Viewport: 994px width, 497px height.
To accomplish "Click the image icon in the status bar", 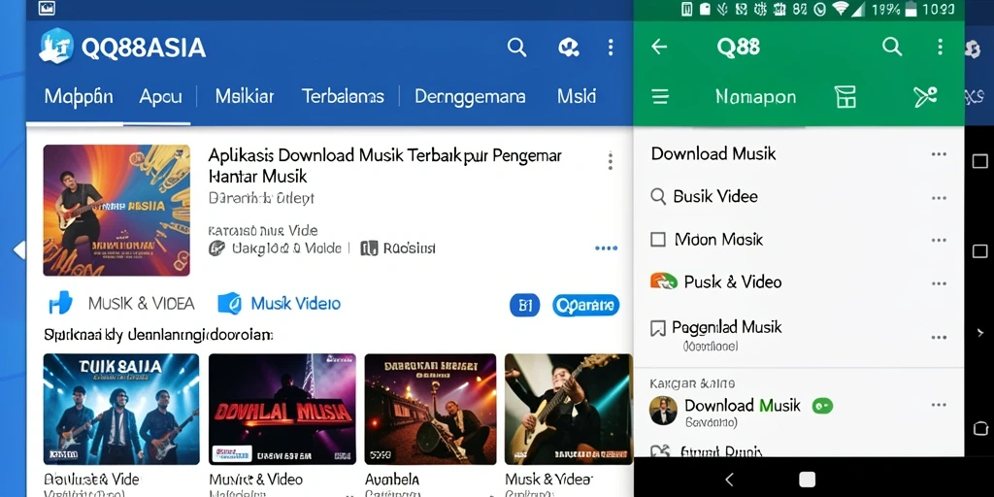I will pyautogui.click(x=47, y=8).
